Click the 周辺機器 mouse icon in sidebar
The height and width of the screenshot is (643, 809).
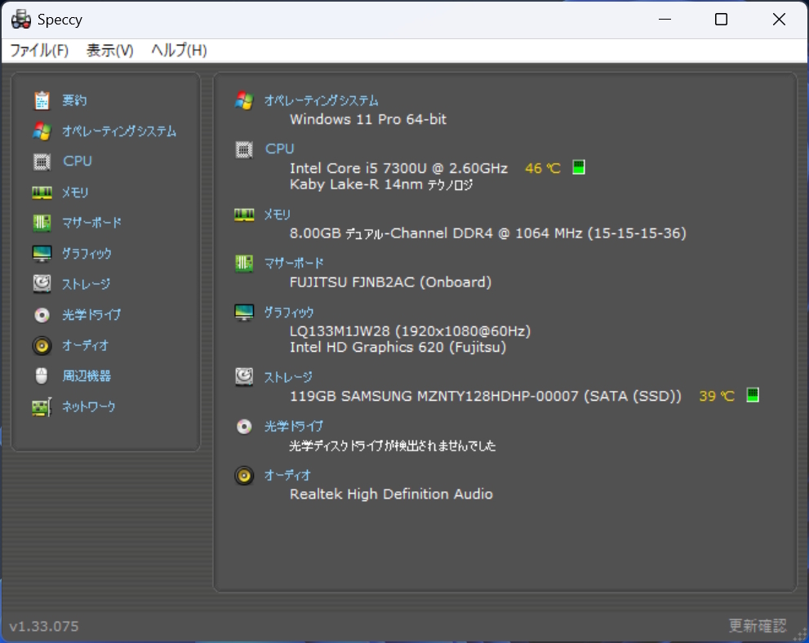pos(42,376)
